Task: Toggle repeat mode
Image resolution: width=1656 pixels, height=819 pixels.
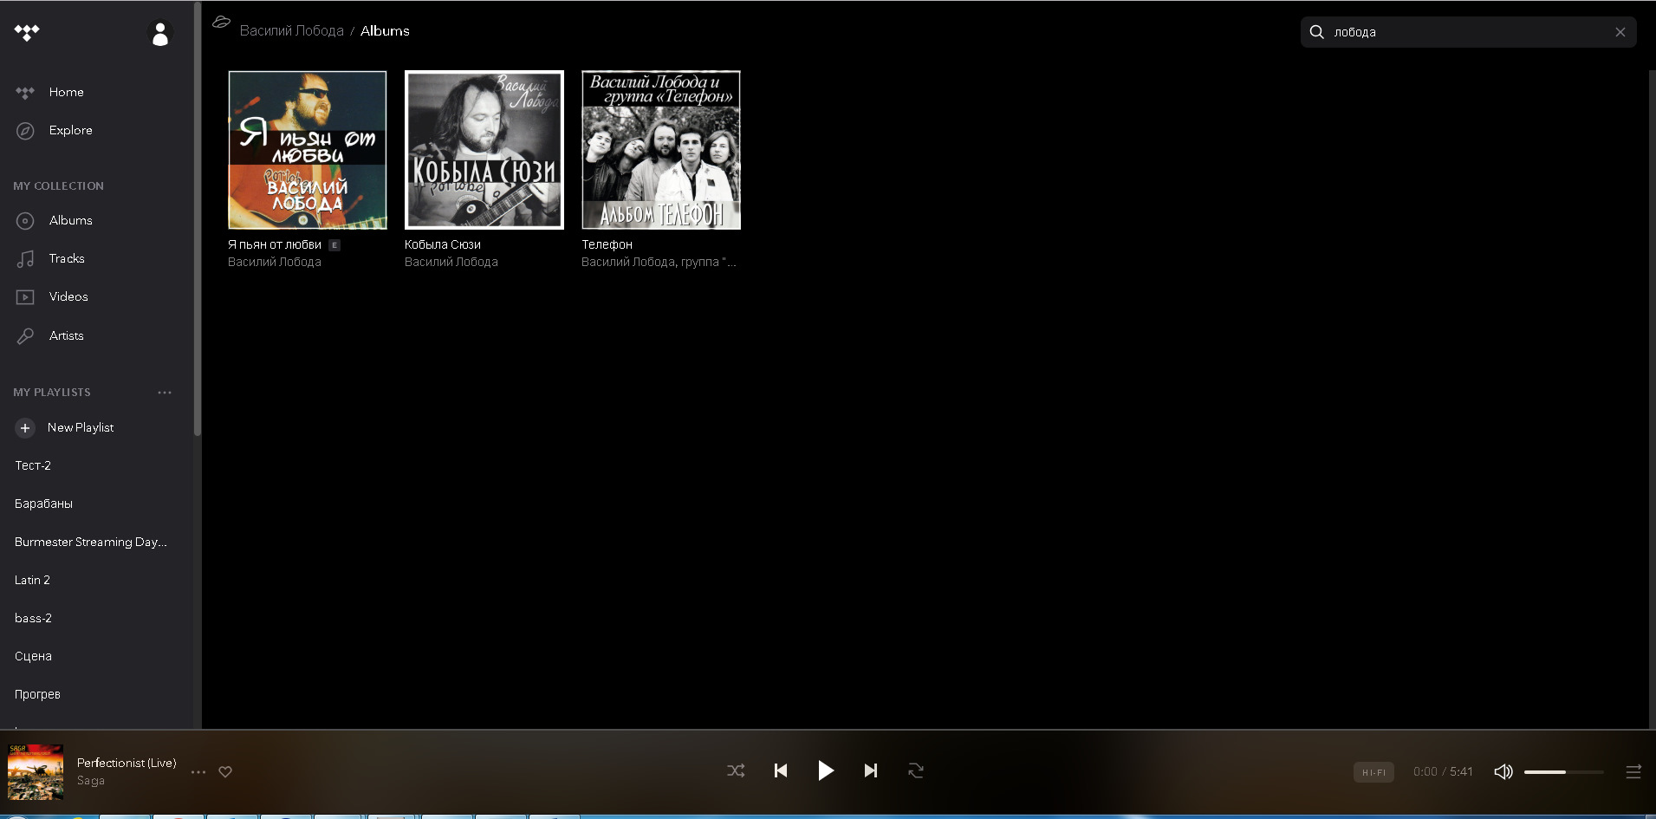Action: coord(916,770)
